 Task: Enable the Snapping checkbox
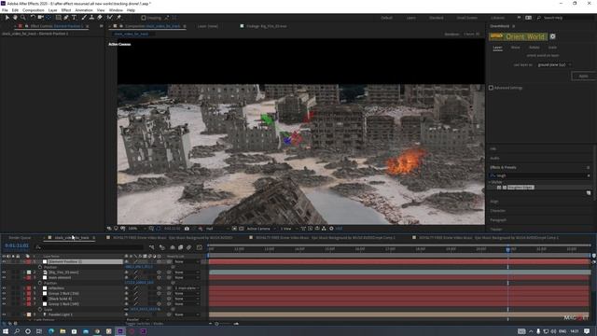144,18
